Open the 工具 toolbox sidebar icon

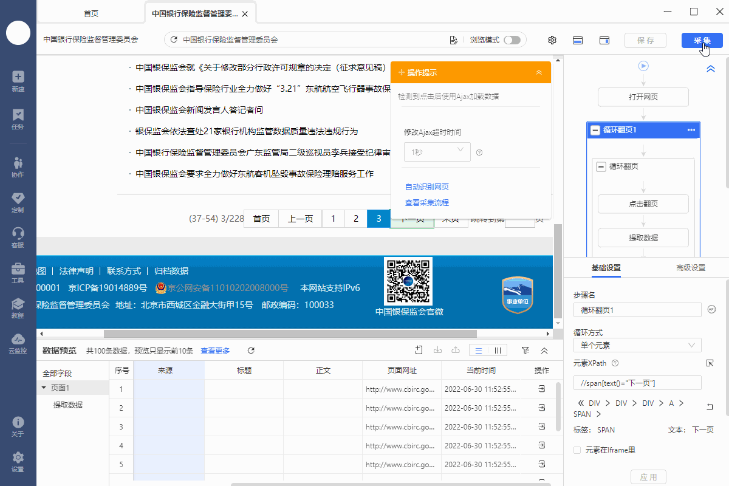[x=18, y=273]
